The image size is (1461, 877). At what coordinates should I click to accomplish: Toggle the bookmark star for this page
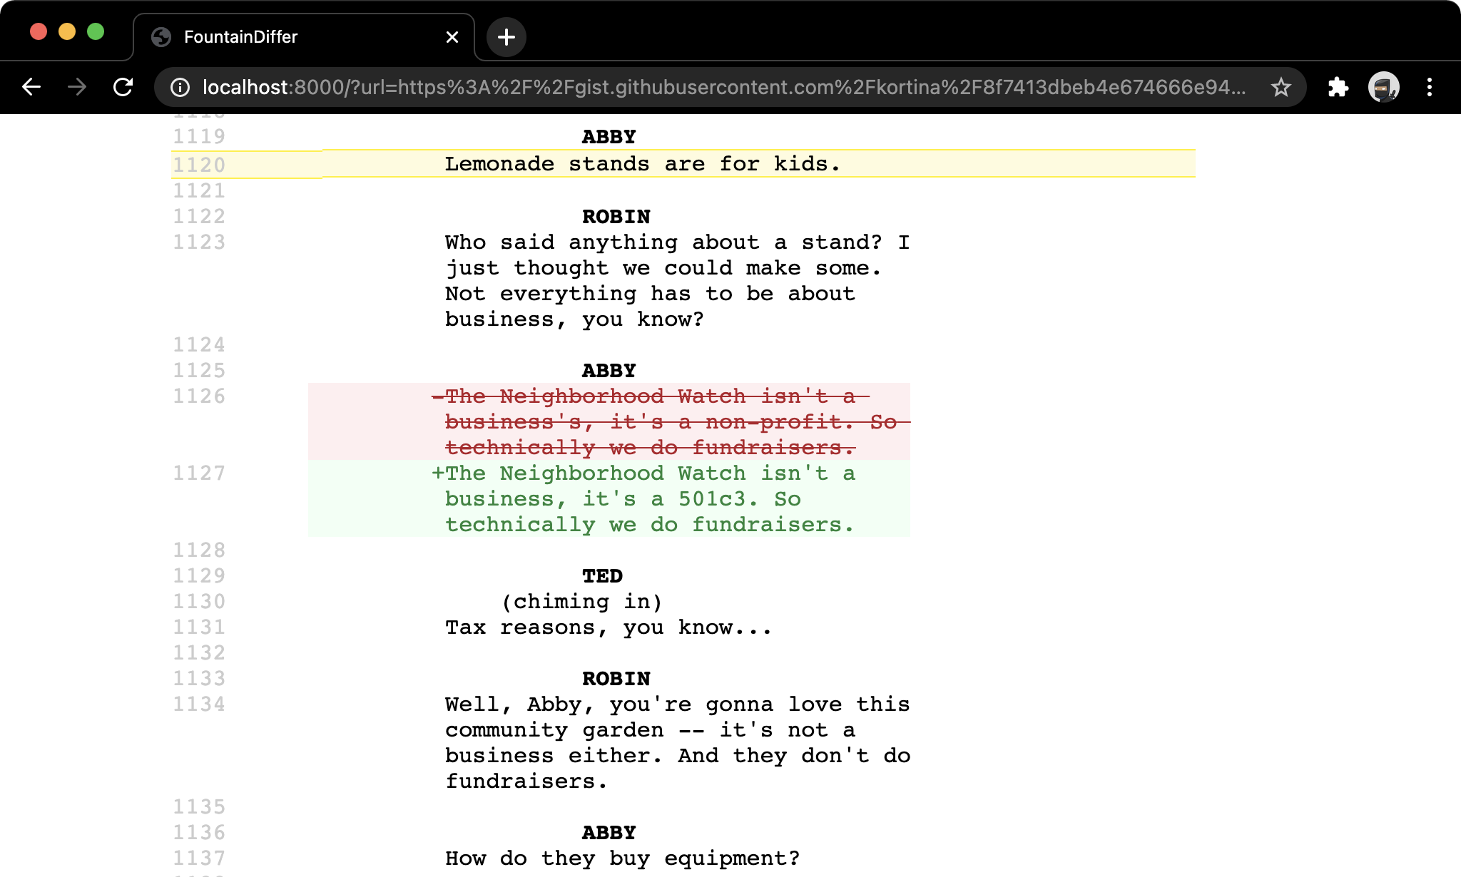pos(1279,87)
